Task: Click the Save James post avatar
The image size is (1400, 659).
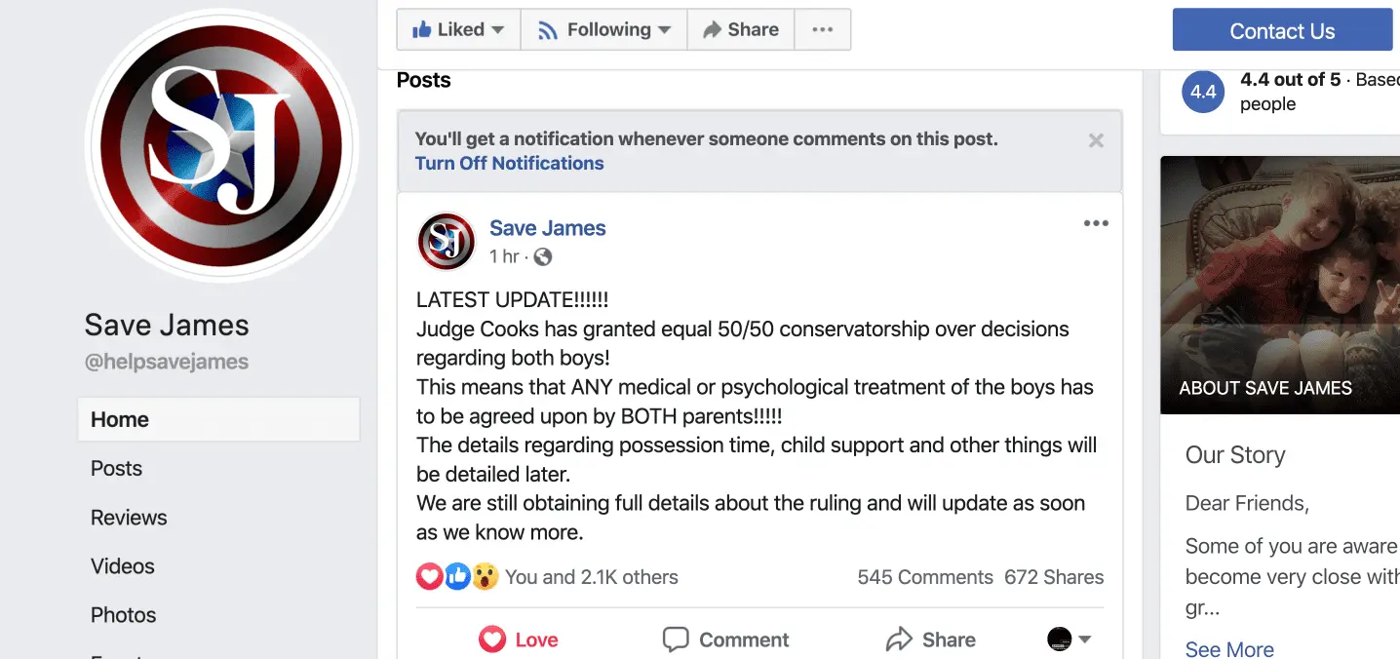Action: (x=446, y=241)
